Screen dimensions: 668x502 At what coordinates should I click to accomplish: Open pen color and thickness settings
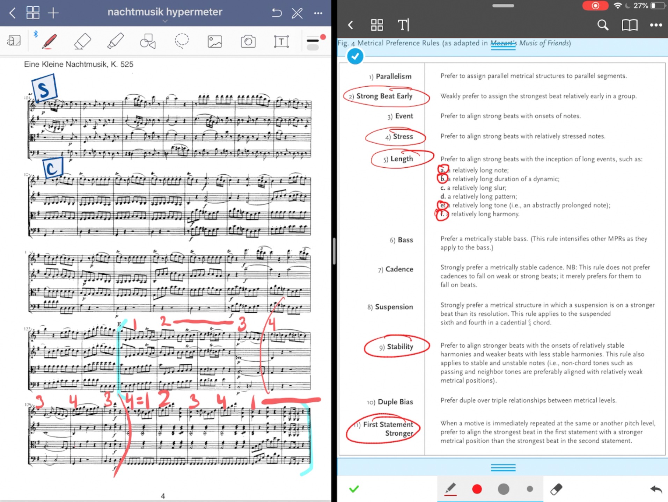(x=315, y=43)
